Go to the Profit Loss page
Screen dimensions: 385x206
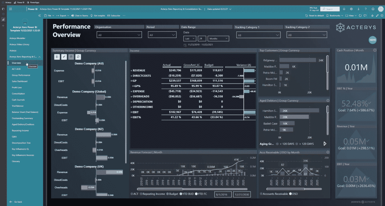coord(17,88)
